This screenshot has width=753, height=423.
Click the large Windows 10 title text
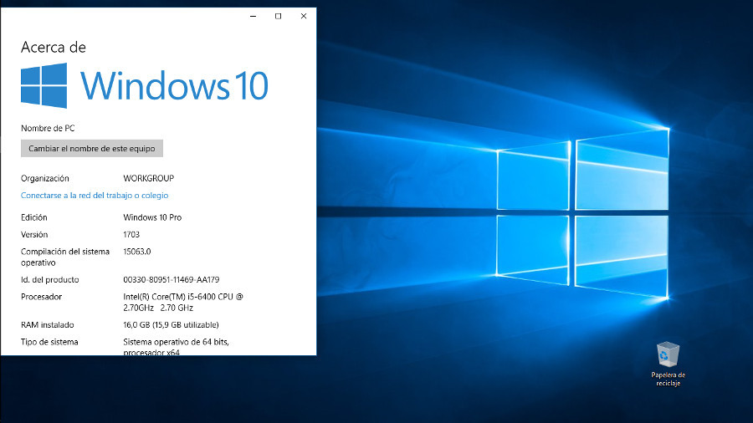click(174, 86)
